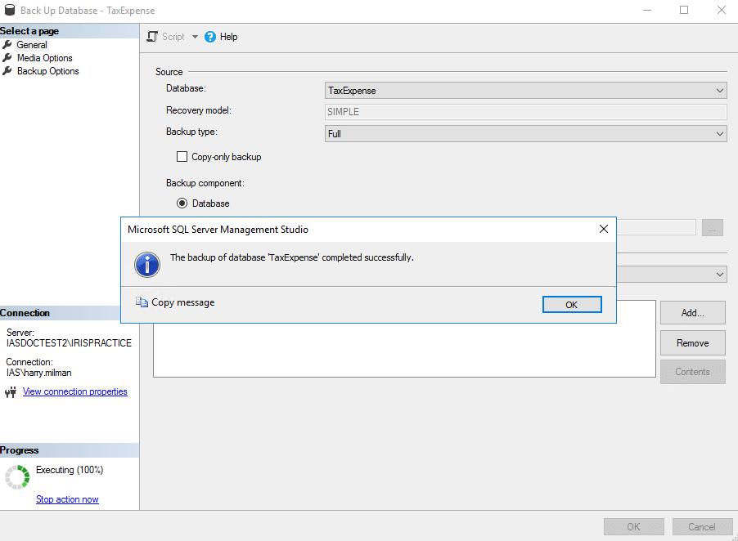Click the Connection section header

point(61,313)
